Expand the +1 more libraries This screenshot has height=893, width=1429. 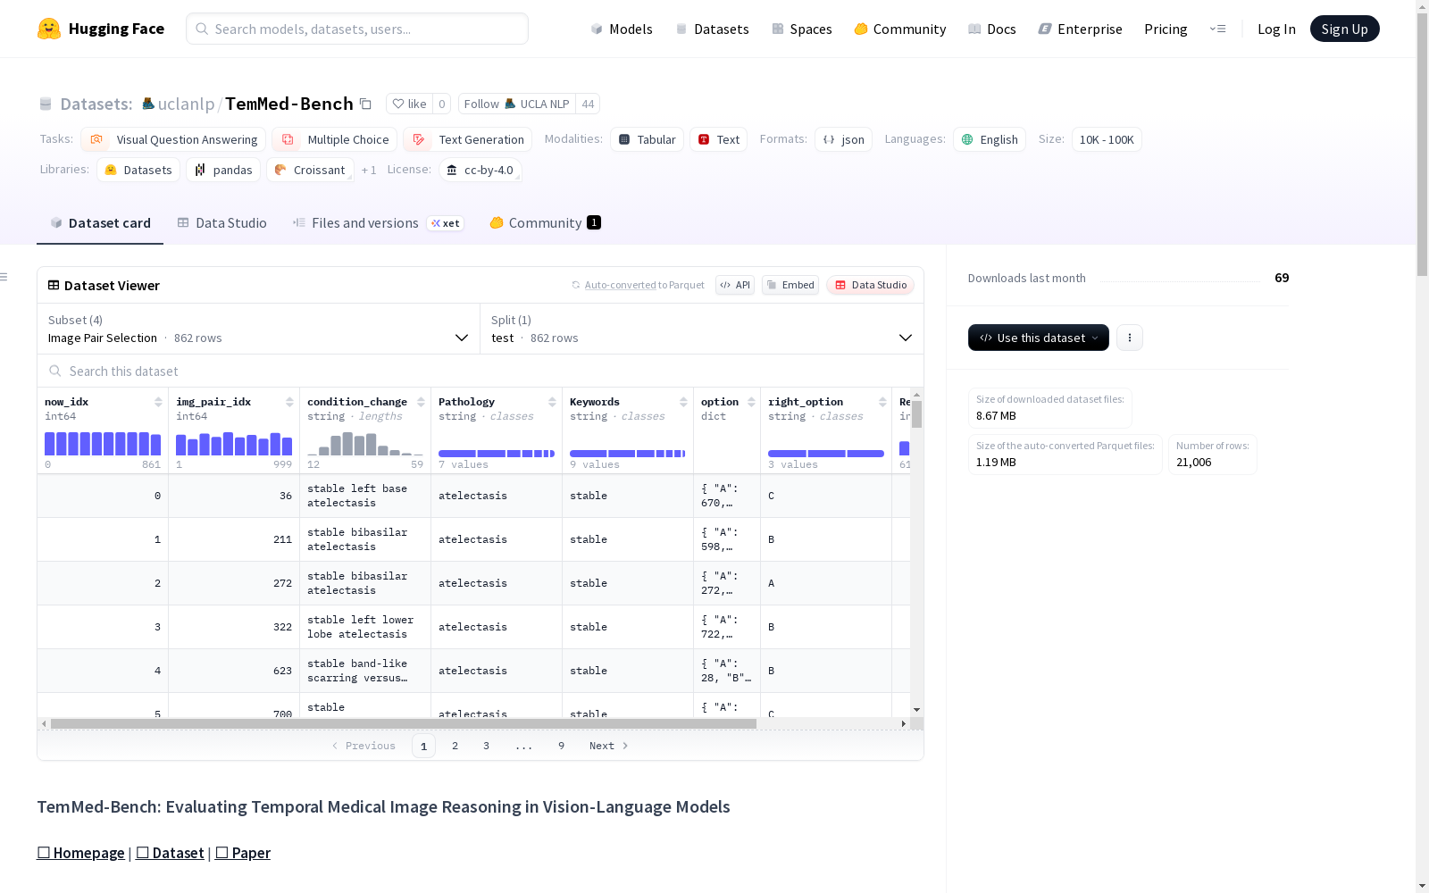tap(369, 170)
